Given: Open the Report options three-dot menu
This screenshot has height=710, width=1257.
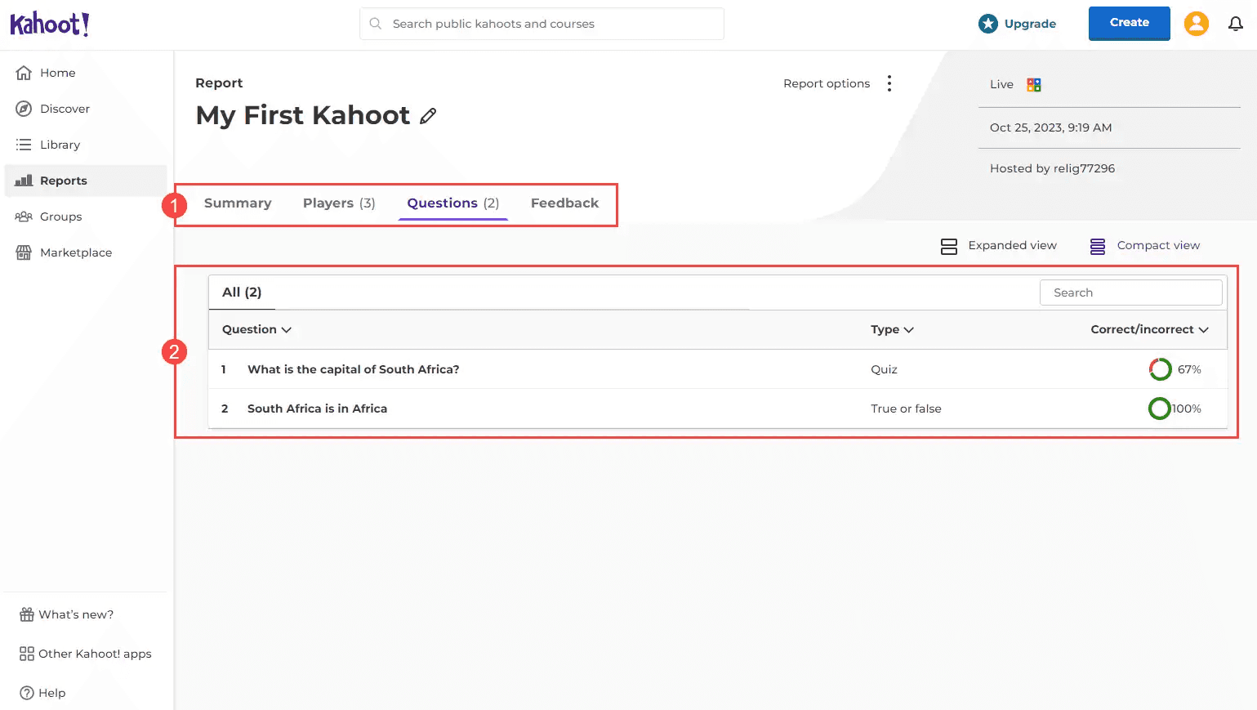Looking at the screenshot, I should point(889,83).
